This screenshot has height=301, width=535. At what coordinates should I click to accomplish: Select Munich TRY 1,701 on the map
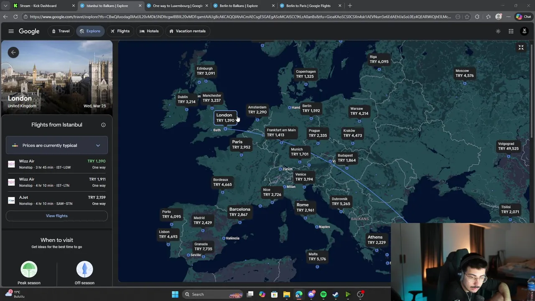point(300,152)
